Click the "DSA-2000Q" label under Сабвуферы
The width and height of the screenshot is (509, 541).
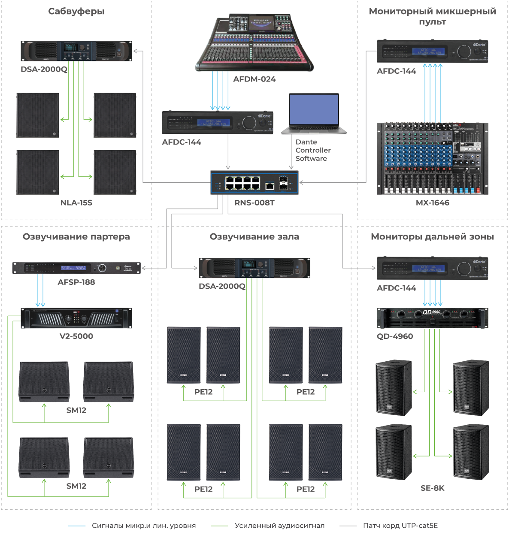point(44,69)
